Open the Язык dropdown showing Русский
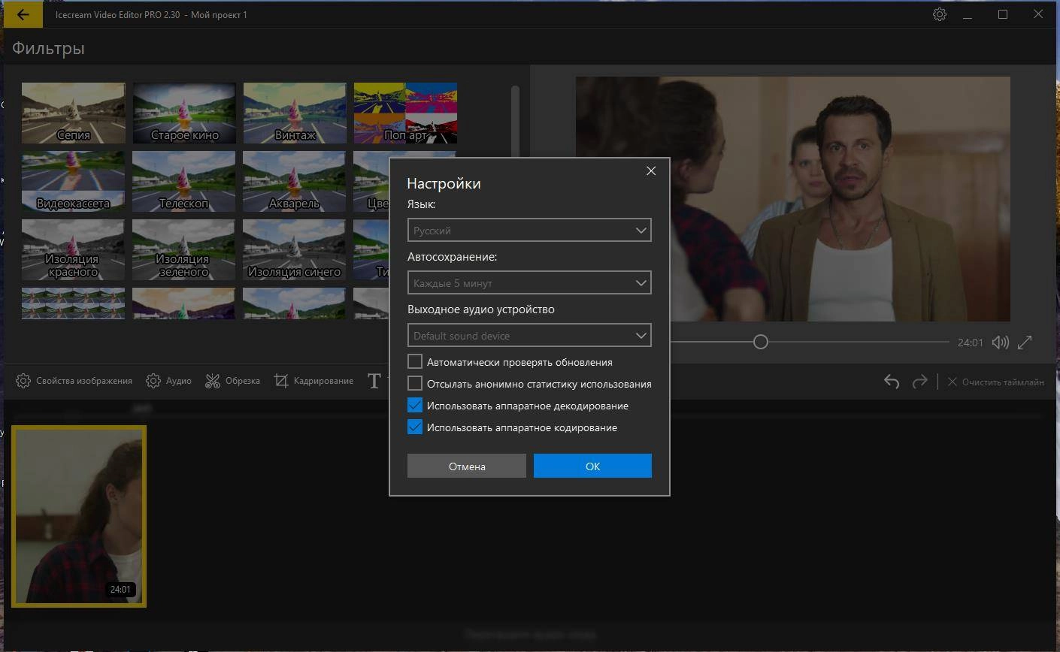The width and height of the screenshot is (1060, 652). coord(529,230)
